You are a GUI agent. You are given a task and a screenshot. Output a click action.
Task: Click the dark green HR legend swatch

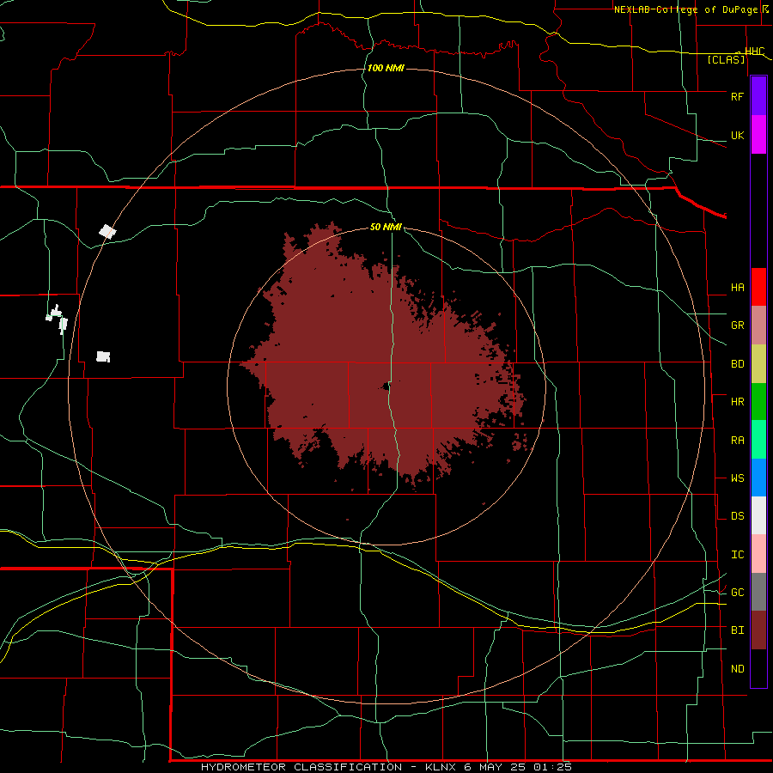758,402
